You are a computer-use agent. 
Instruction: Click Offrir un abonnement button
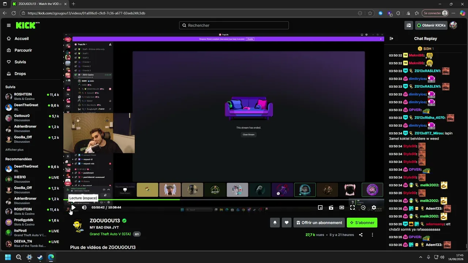click(319, 222)
